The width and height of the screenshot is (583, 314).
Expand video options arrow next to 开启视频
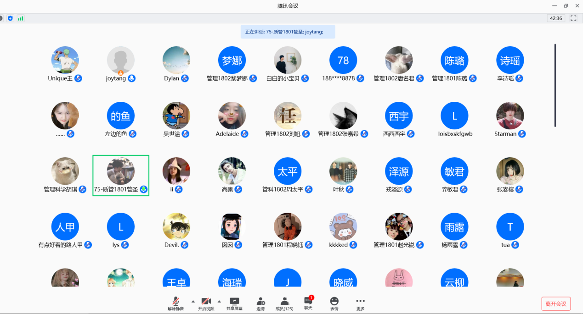[x=219, y=301]
